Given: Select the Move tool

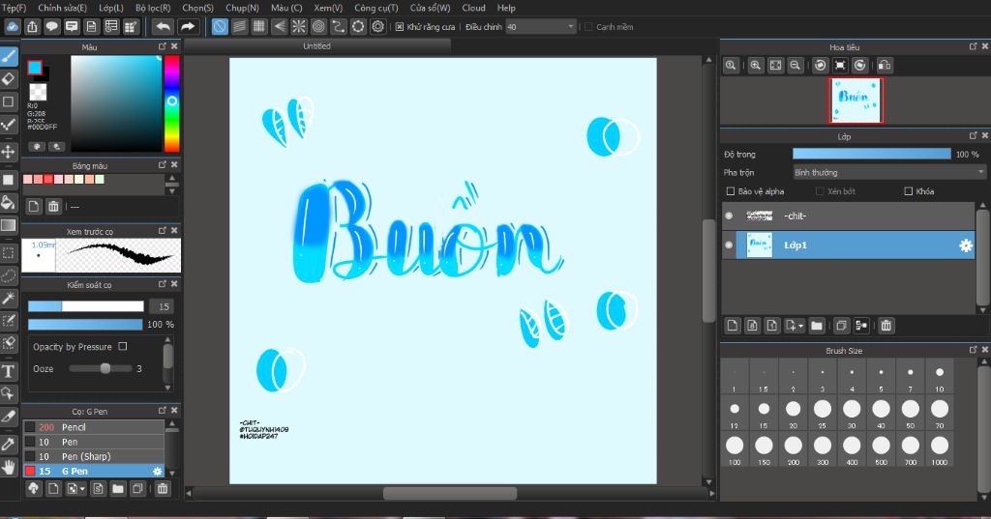Looking at the screenshot, I should (x=8, y=151).
